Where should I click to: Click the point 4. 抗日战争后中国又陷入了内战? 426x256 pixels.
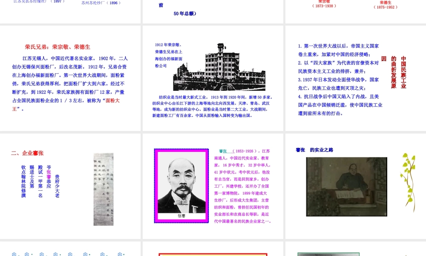coord(340,105)
